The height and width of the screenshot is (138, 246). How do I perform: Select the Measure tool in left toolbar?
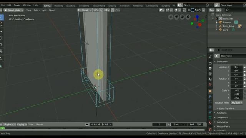1,66
